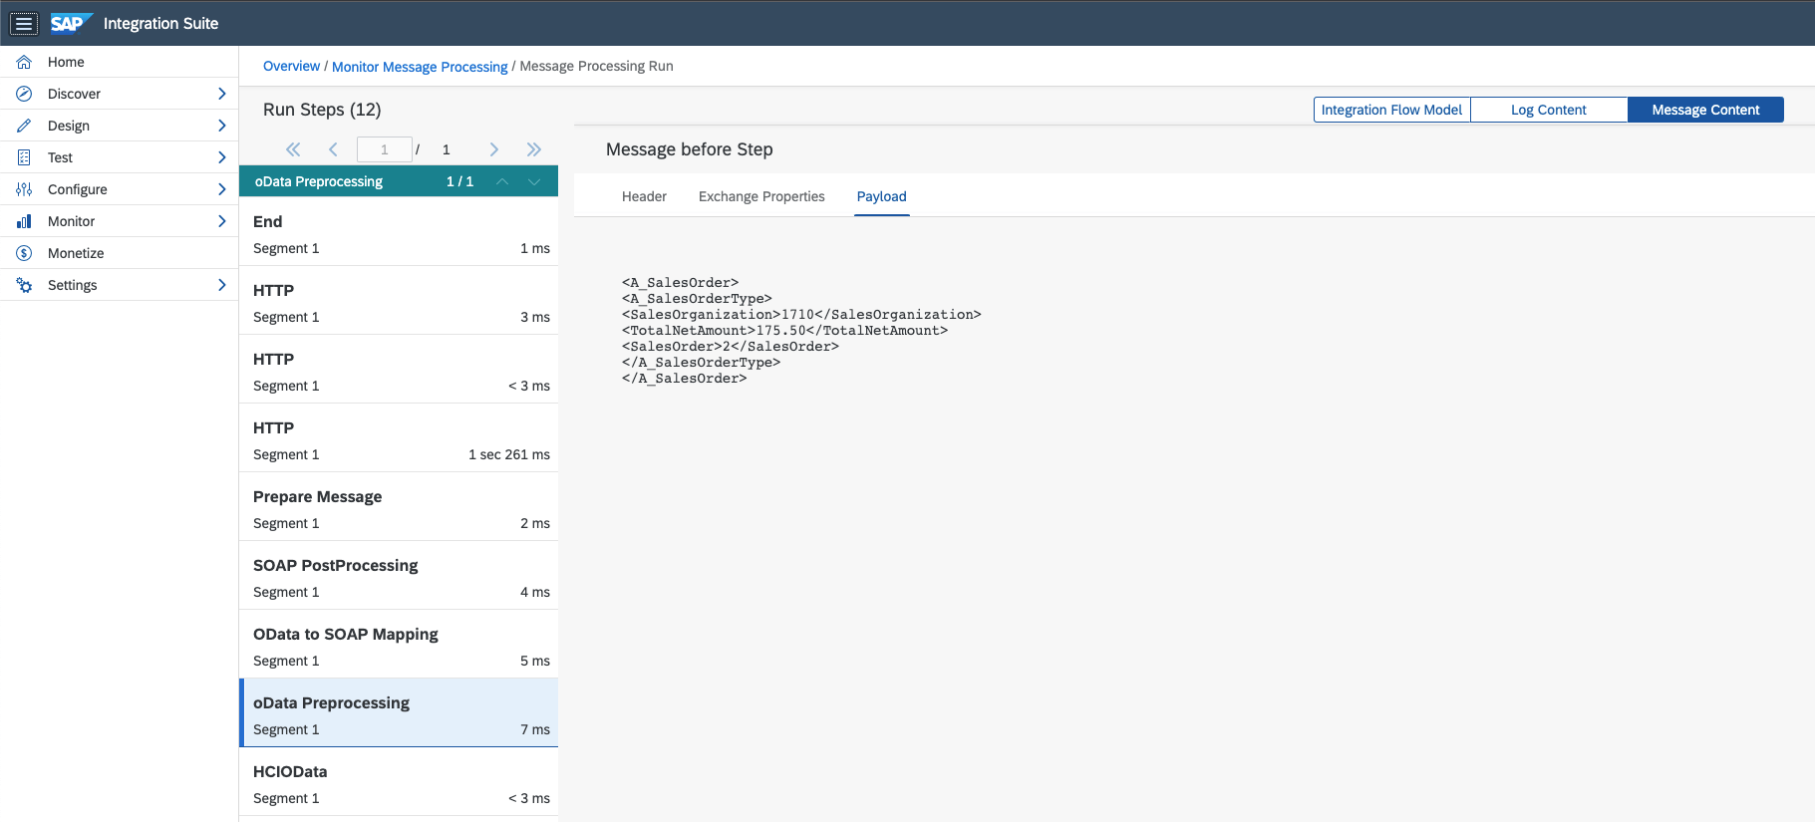This screenshot has height=822, width=1815.
Task: Click the Monetize dollar icon
Action: coord(24,253)
